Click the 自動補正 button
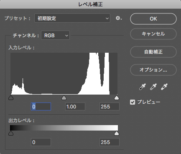This screenshot has width=181, height=154. (x=153, y=52)
